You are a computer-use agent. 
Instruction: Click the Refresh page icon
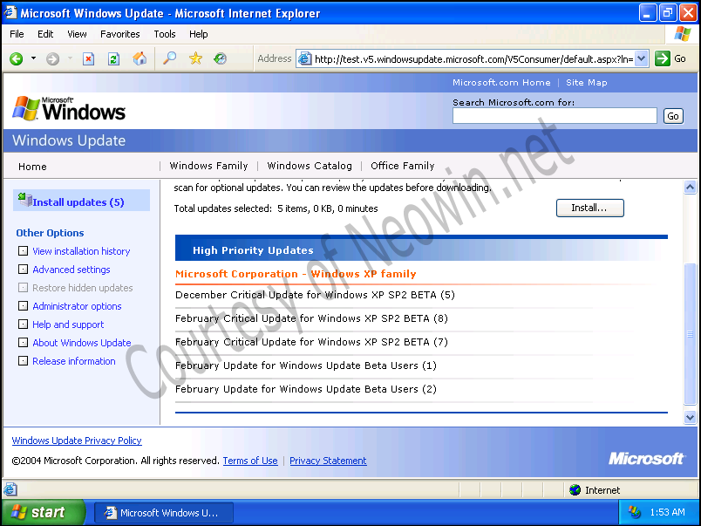[x=113, y=58]
